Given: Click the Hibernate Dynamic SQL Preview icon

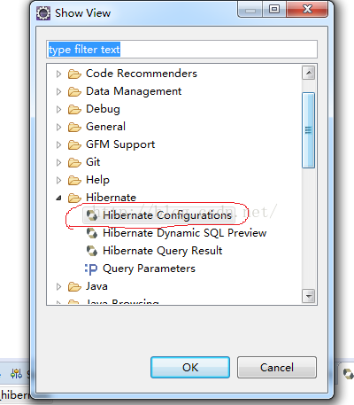Looking at the screenshot, I should pos(92,233).
